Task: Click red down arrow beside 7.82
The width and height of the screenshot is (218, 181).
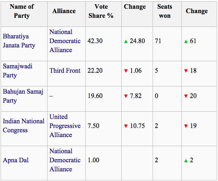Action: pyautogui.click(x=126, y=96)
